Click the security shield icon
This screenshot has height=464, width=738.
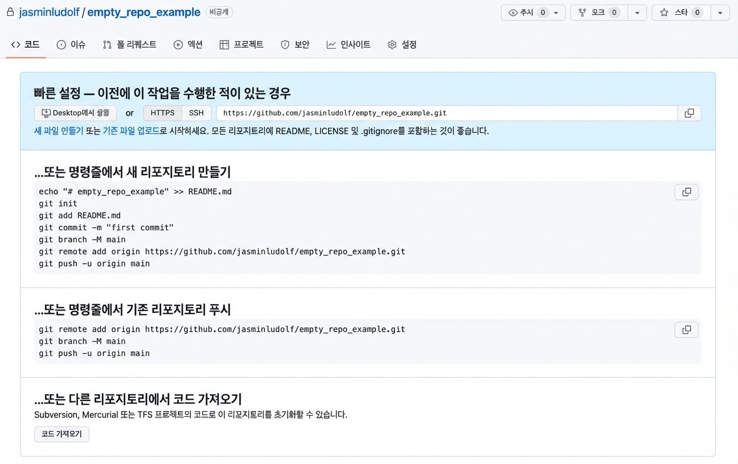click(285, 45)
